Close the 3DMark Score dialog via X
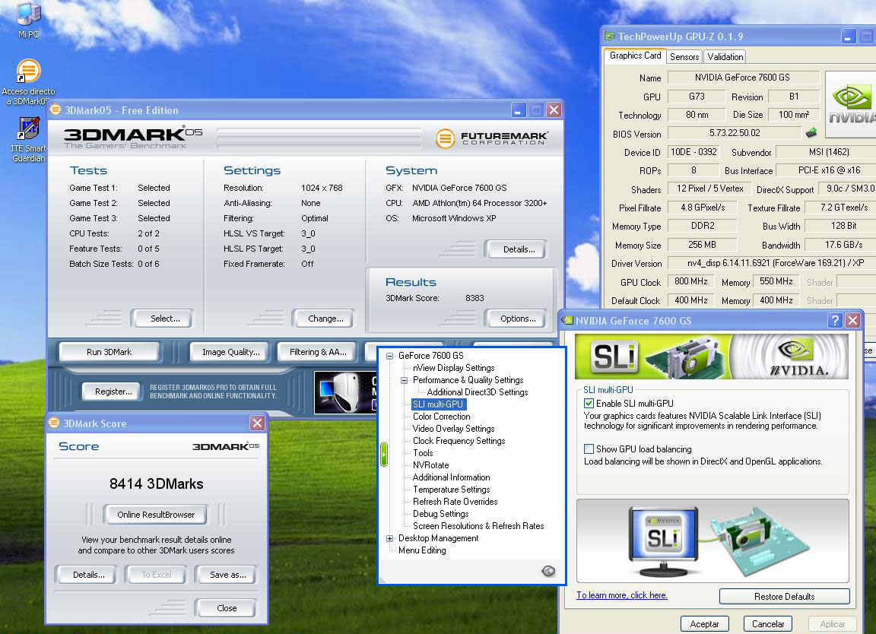This screenshot has width=876, height=634. pos(257,423)
